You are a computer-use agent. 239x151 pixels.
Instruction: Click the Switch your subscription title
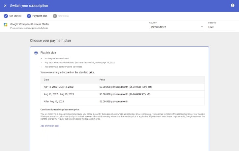[x=29, y=6]
